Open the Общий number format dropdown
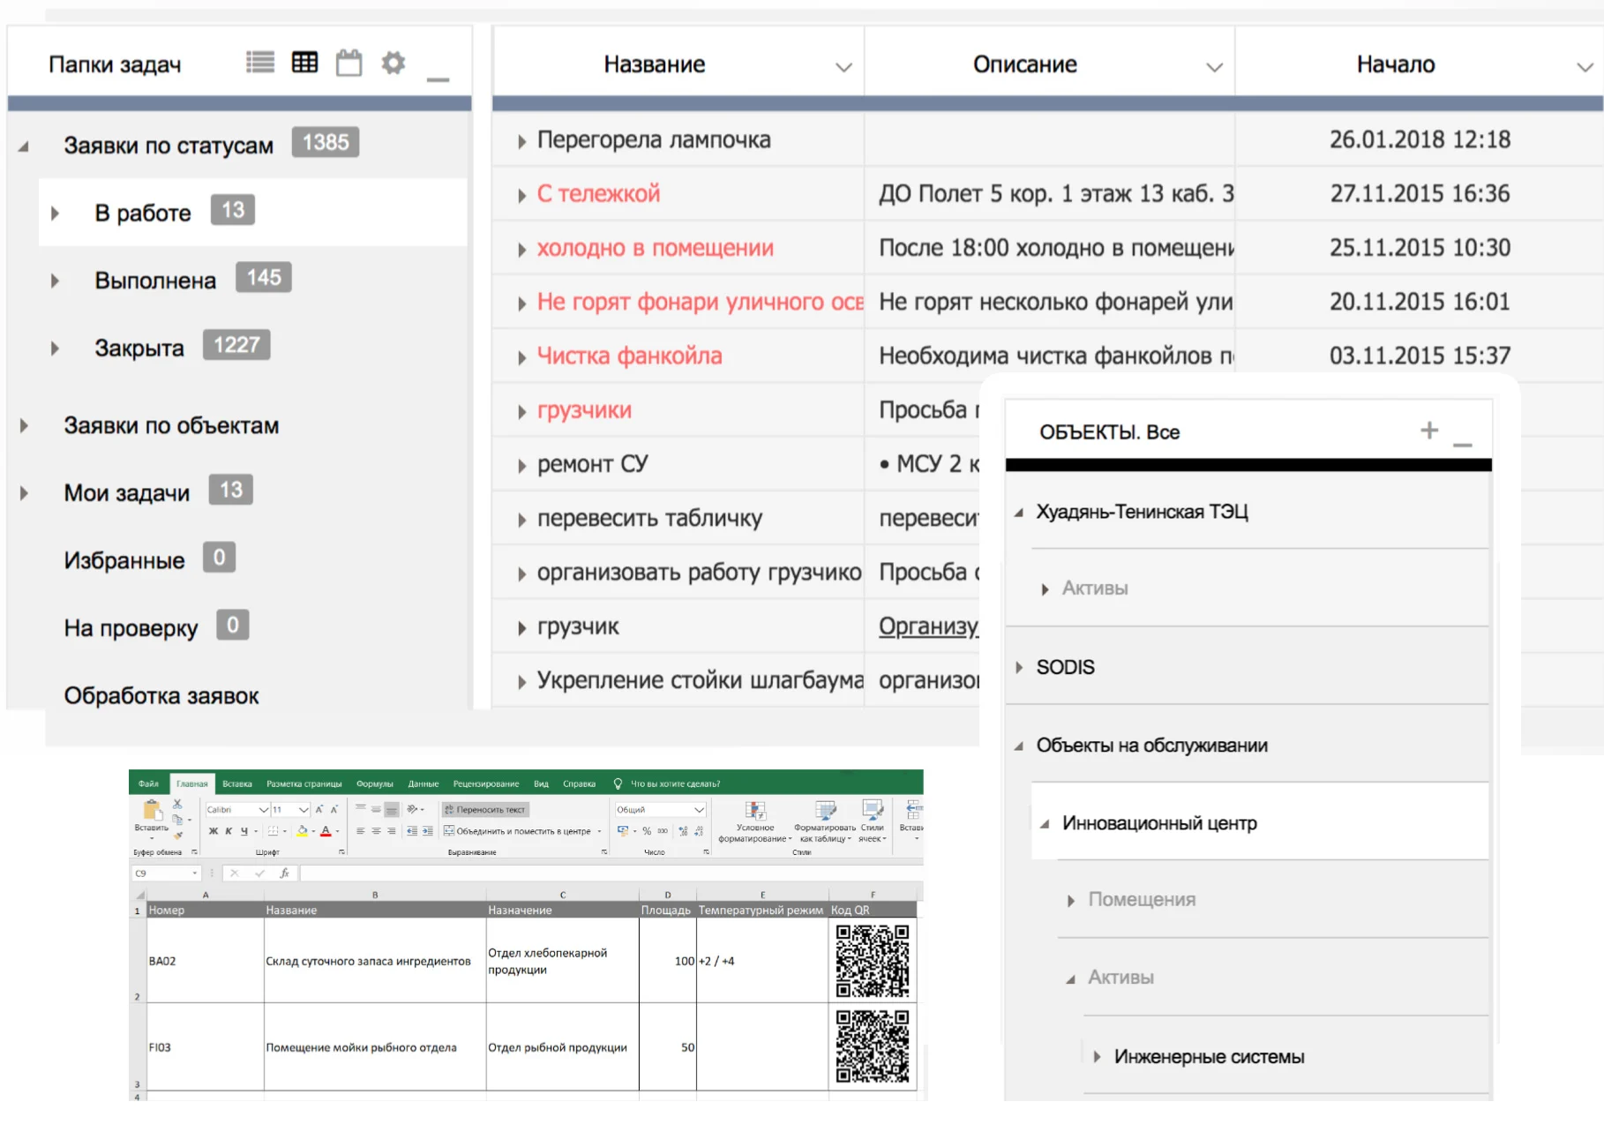The width and height of the screenshot is (1604, 1147). (700, 810)
